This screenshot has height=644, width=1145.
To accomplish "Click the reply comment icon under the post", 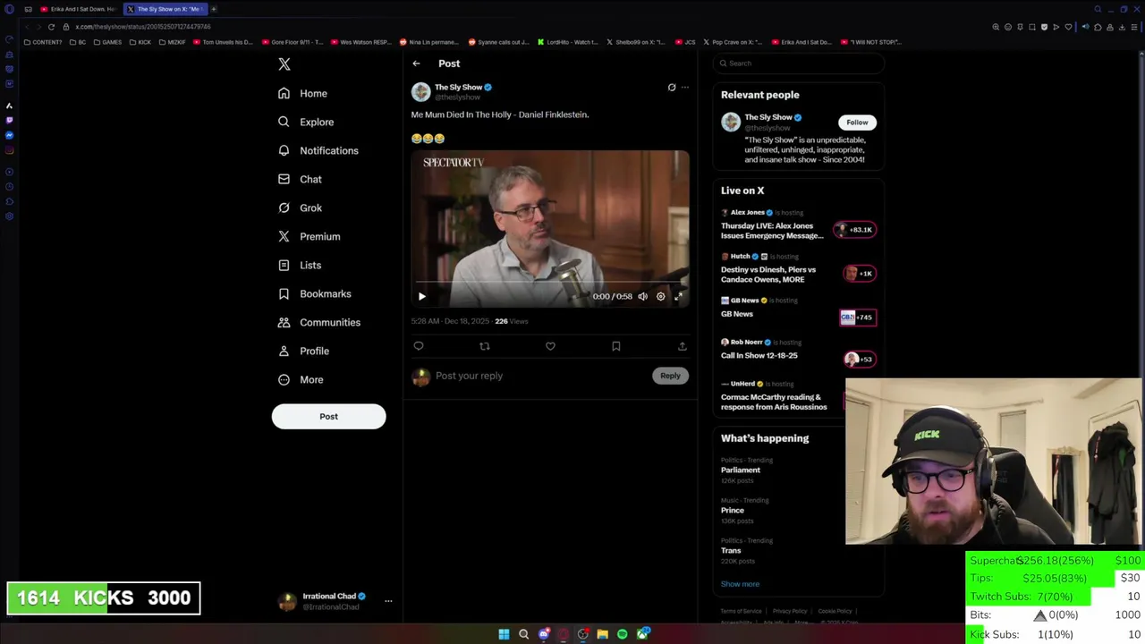I will (x=419, y=346).
